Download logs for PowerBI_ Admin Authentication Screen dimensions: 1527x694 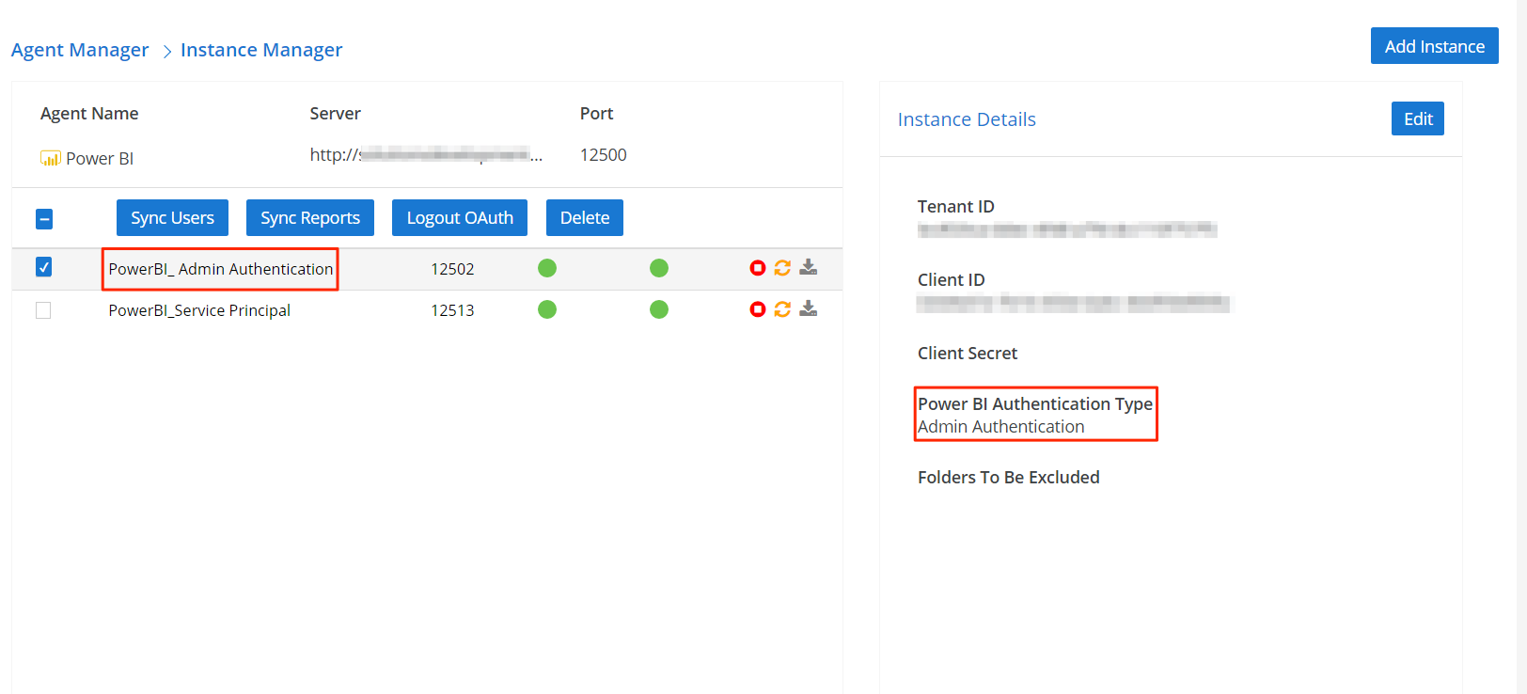click(x=809, y=268)
